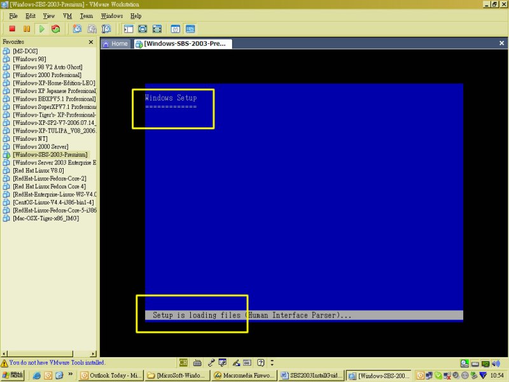Image resolution: width=509 pixels, height=382 pixels.
Task: Click the CH input language indicator
Action: (183, 362)
